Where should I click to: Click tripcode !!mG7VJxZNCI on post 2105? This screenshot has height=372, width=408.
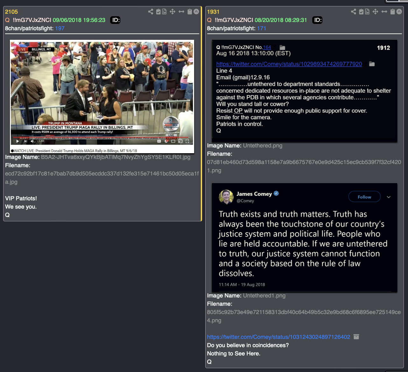(32, 20)
